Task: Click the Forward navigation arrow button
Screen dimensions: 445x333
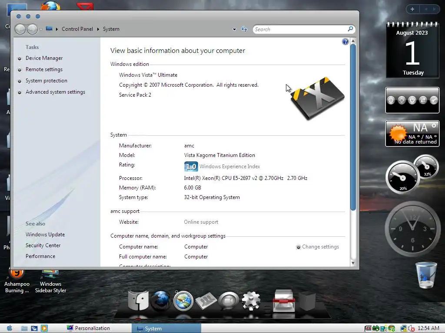Action: pos(32,29)
